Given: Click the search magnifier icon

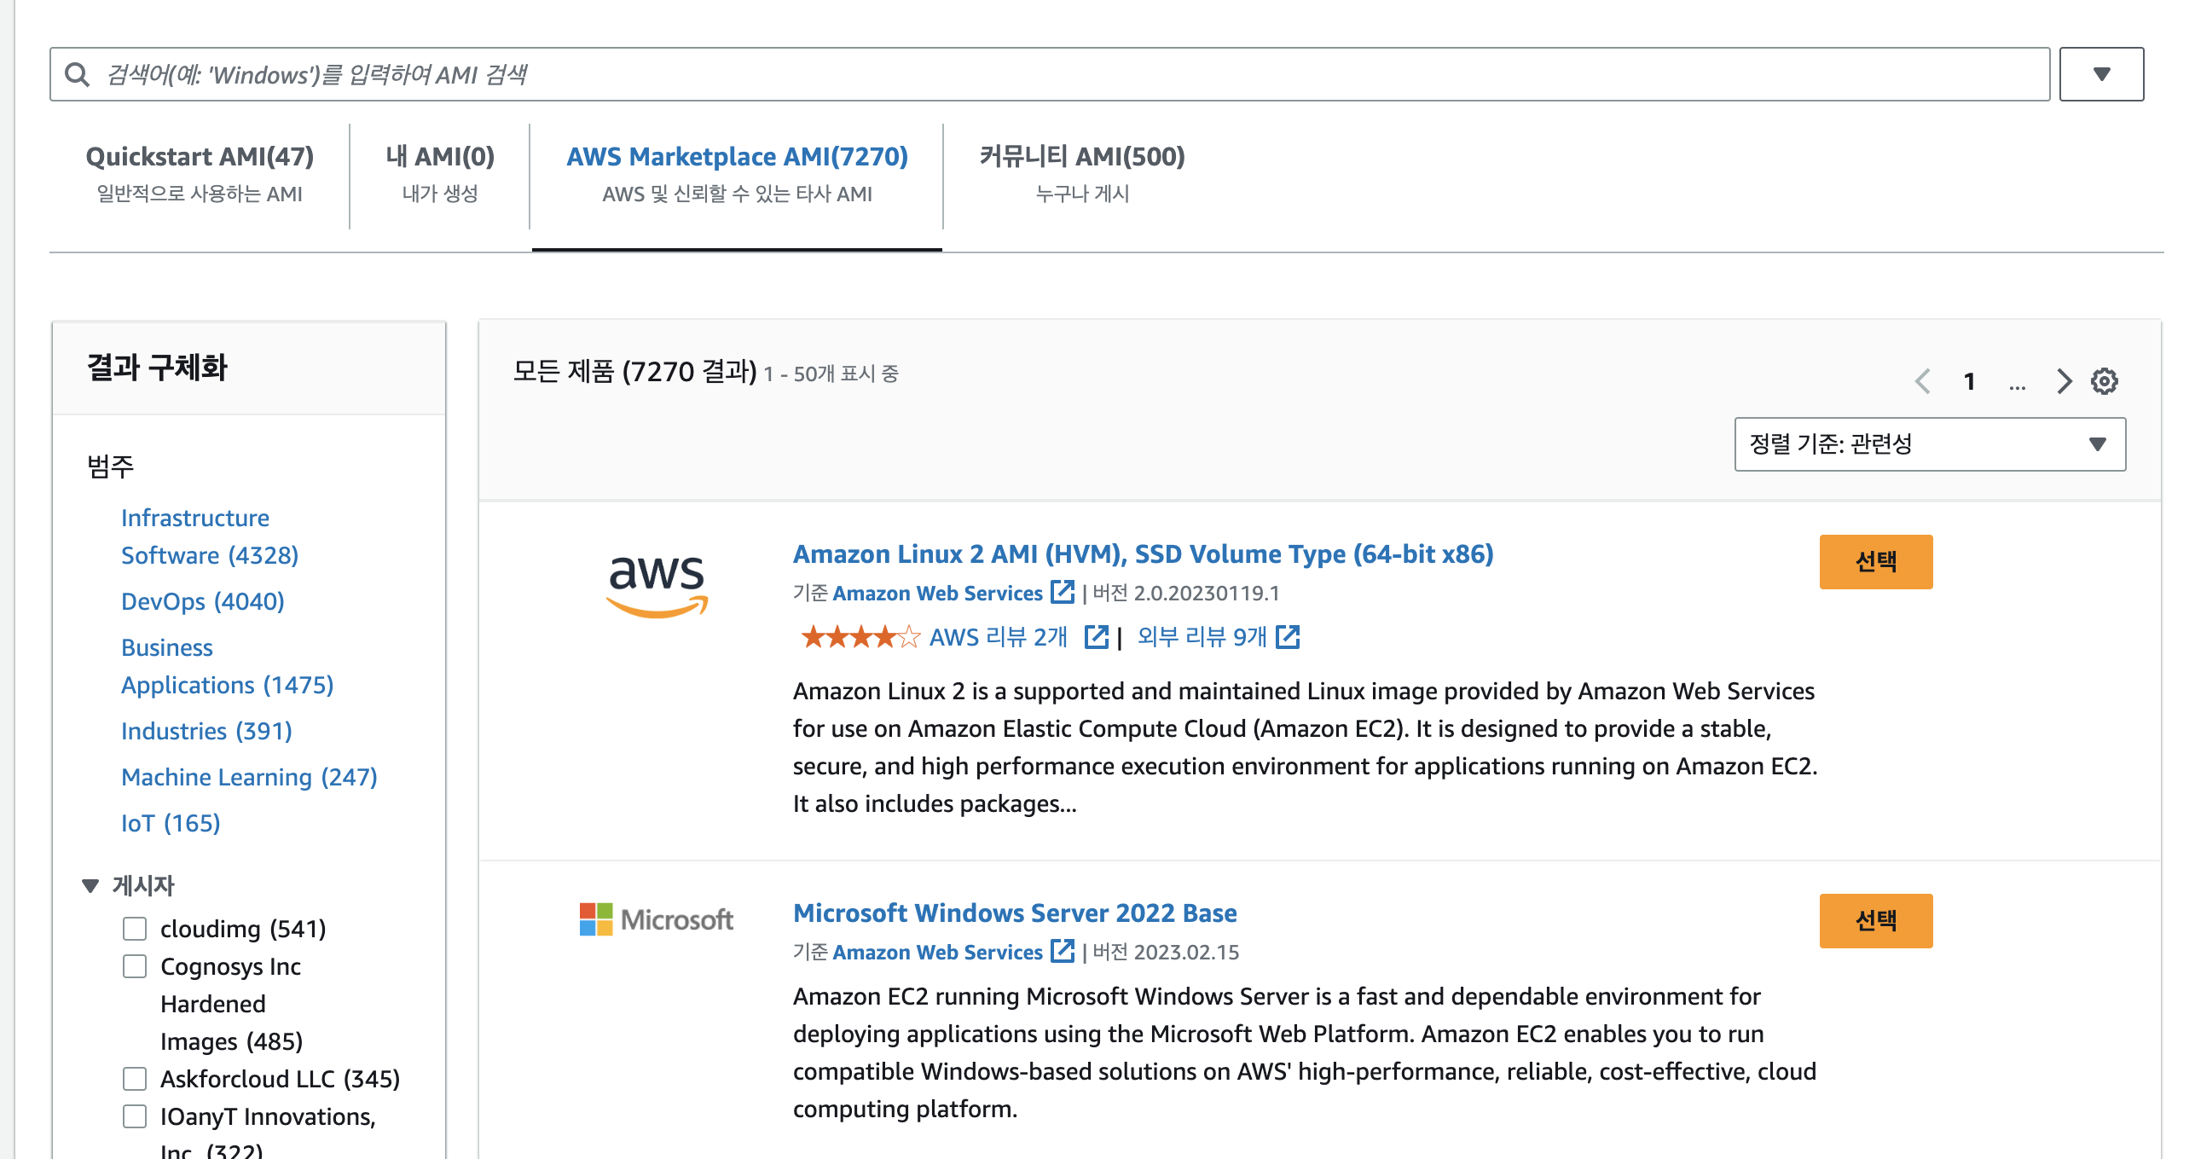Looking at the screenshot, I should tap(78, 75).
